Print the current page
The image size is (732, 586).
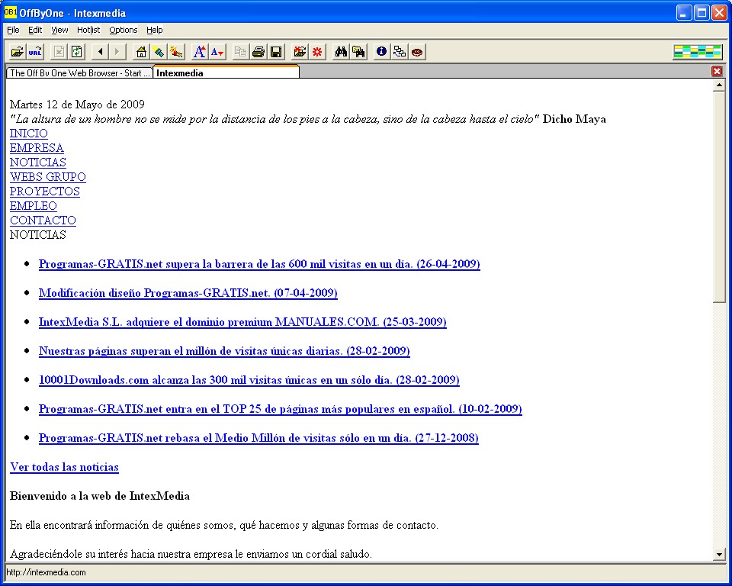(x=258, y=51)
